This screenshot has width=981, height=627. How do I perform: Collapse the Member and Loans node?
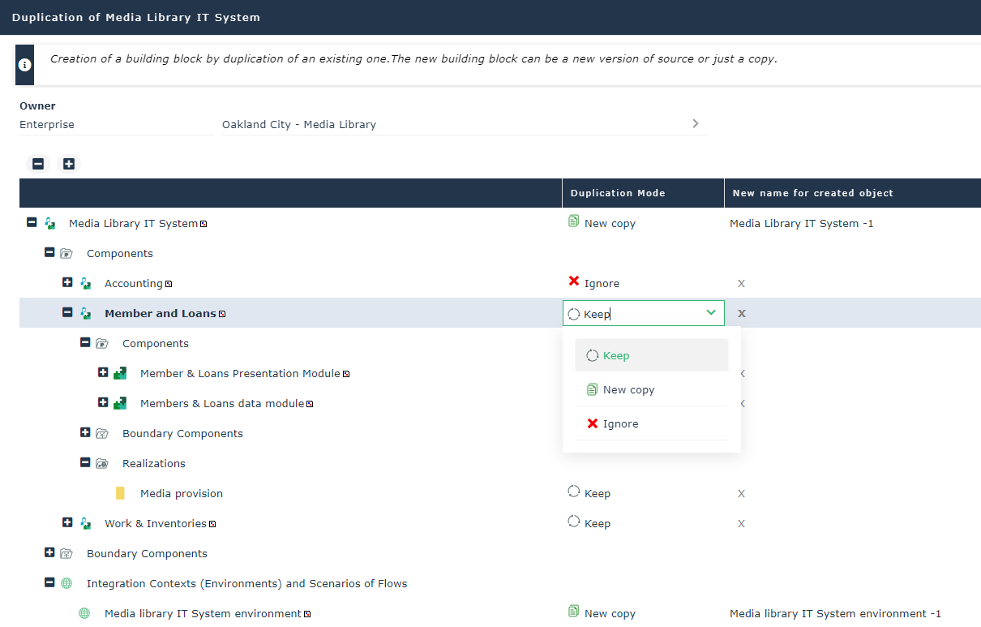coord(67,312)
